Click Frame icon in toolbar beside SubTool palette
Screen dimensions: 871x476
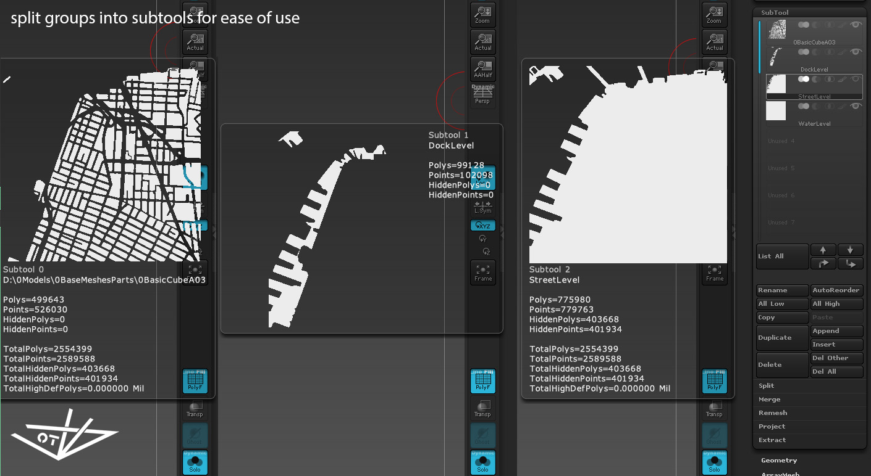[x=715, y=272]
